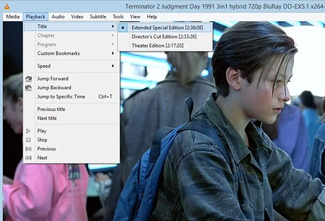
Task: Choose Play in Playback menu
Action: coord(72,130)
